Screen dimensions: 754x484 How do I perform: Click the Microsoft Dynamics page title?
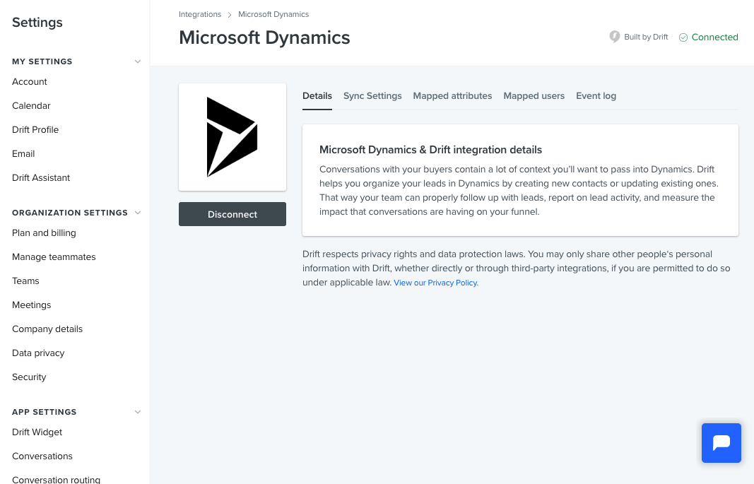264,37
